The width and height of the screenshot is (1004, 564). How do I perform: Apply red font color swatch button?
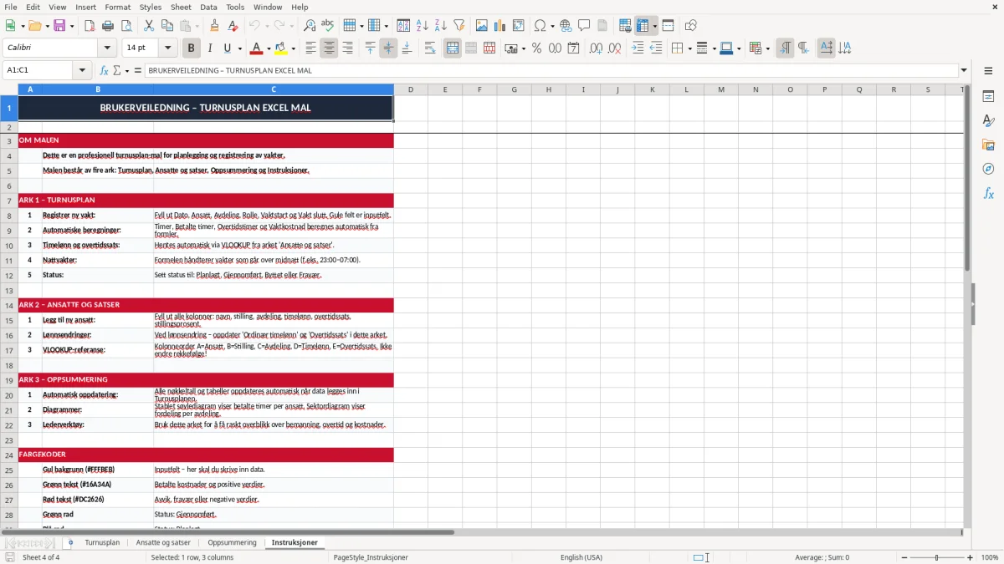tap(255, 48)
